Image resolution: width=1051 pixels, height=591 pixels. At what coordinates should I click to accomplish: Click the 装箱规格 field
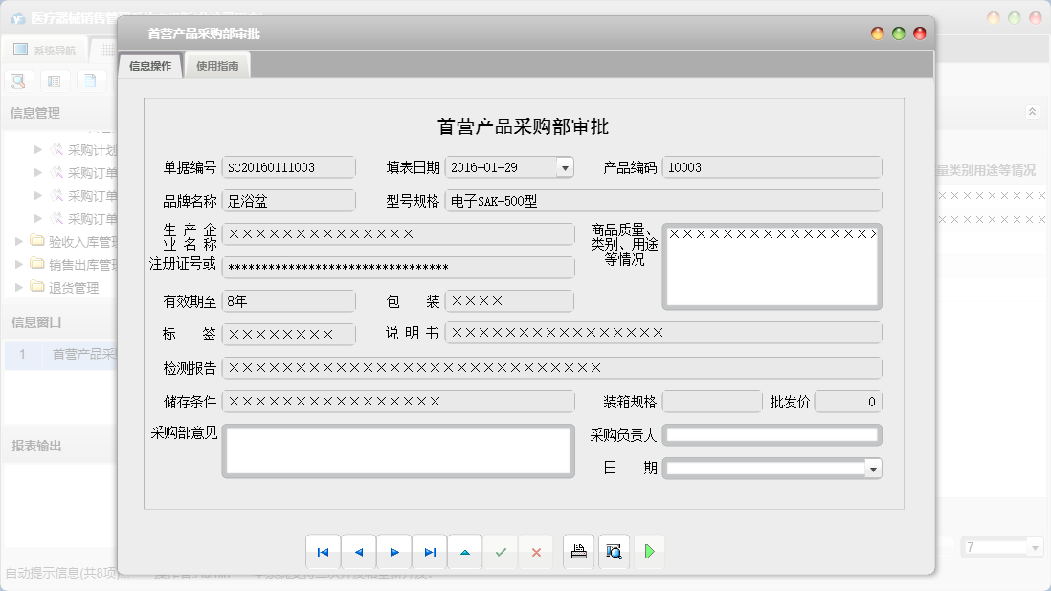click(x=712, y=402)
